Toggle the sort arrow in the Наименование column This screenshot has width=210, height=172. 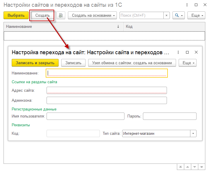[118, 27]
